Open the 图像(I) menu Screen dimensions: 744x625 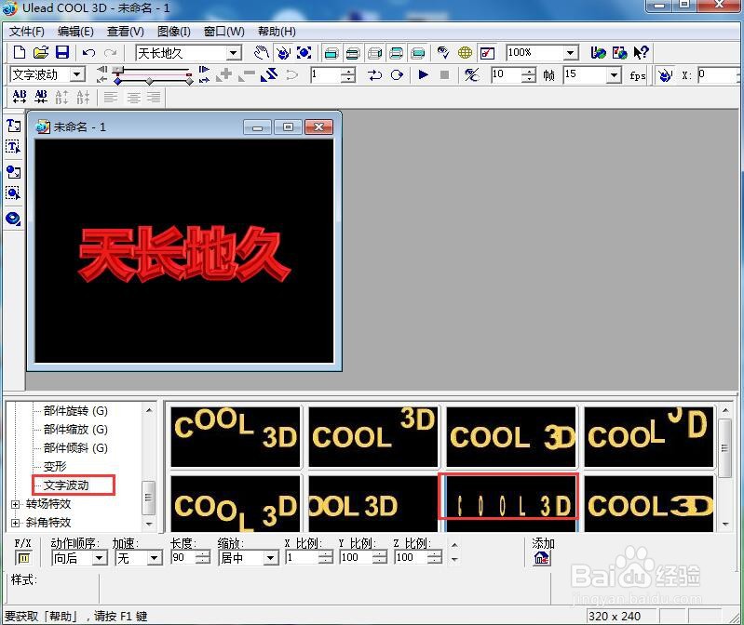174,32
